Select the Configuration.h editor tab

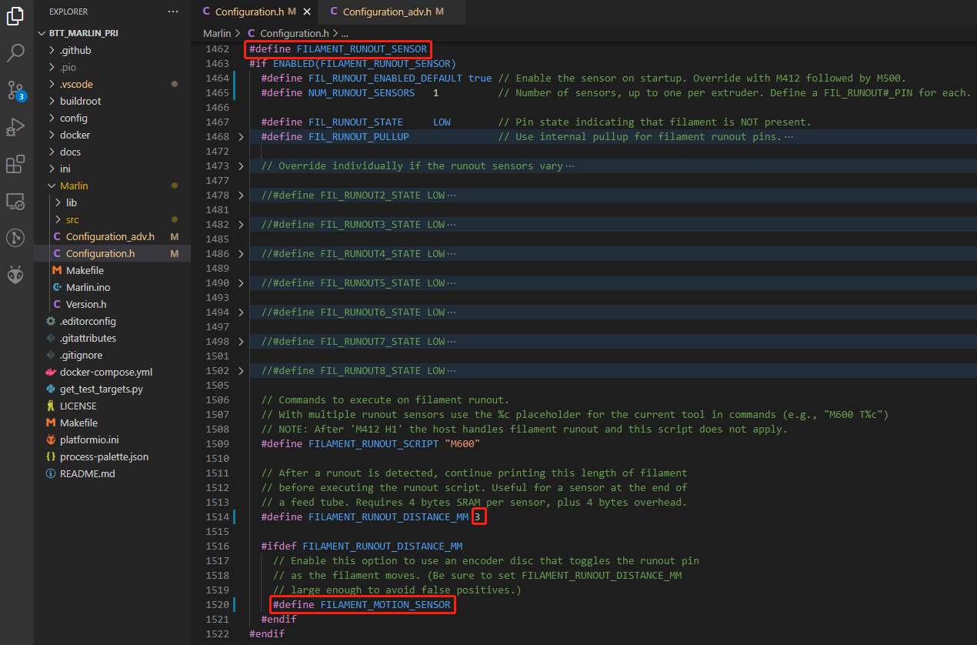point(249,12)
